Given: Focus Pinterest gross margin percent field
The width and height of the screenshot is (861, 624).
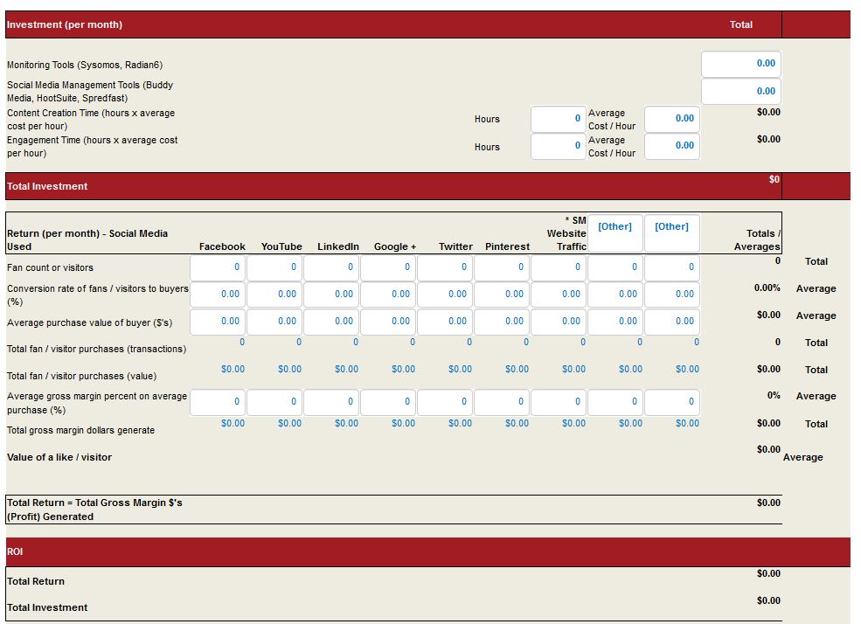Looking at the screenshot, I should pyautogui.click(x=502, y=402).
